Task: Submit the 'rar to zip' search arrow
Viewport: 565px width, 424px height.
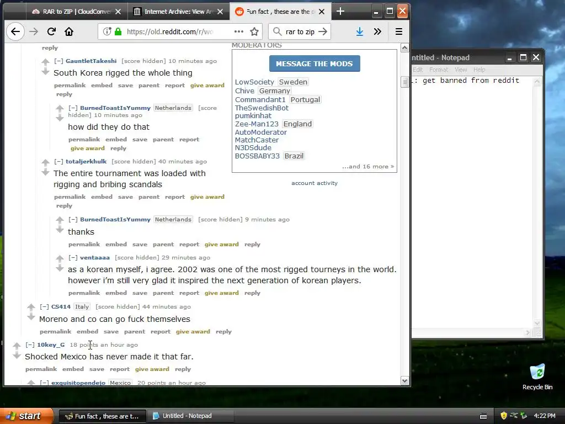Action: [323, 31]
